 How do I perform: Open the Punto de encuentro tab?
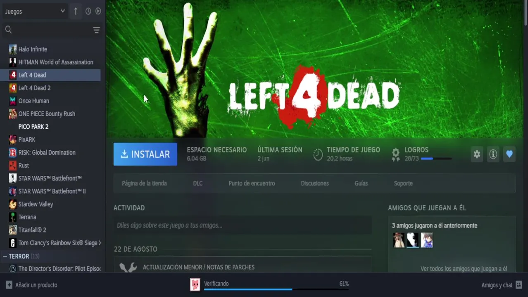(252, 183)
